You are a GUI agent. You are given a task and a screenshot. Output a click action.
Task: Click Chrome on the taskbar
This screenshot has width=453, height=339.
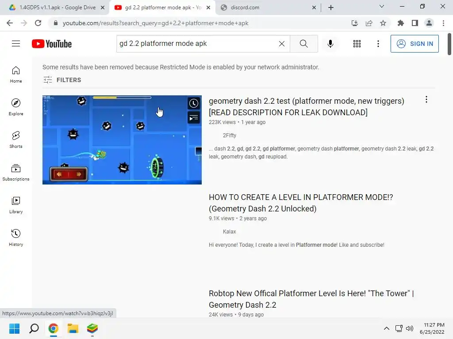coord(54,328)
